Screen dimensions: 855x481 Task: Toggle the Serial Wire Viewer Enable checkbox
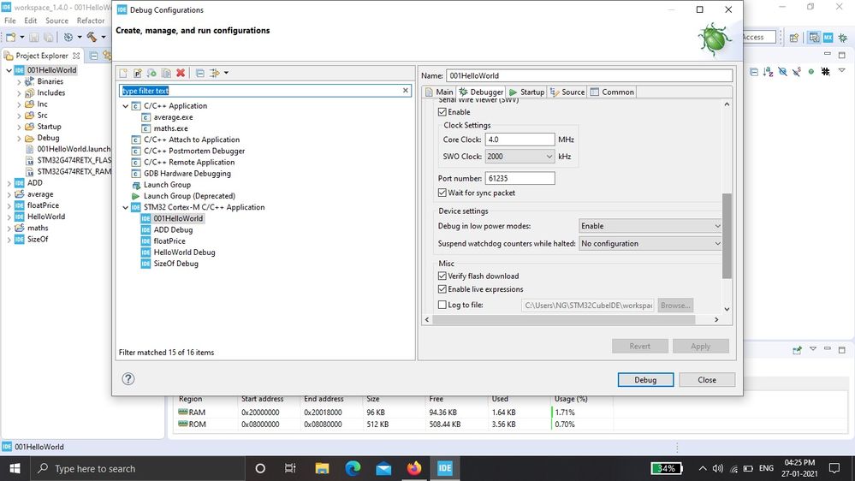(442, 112)
